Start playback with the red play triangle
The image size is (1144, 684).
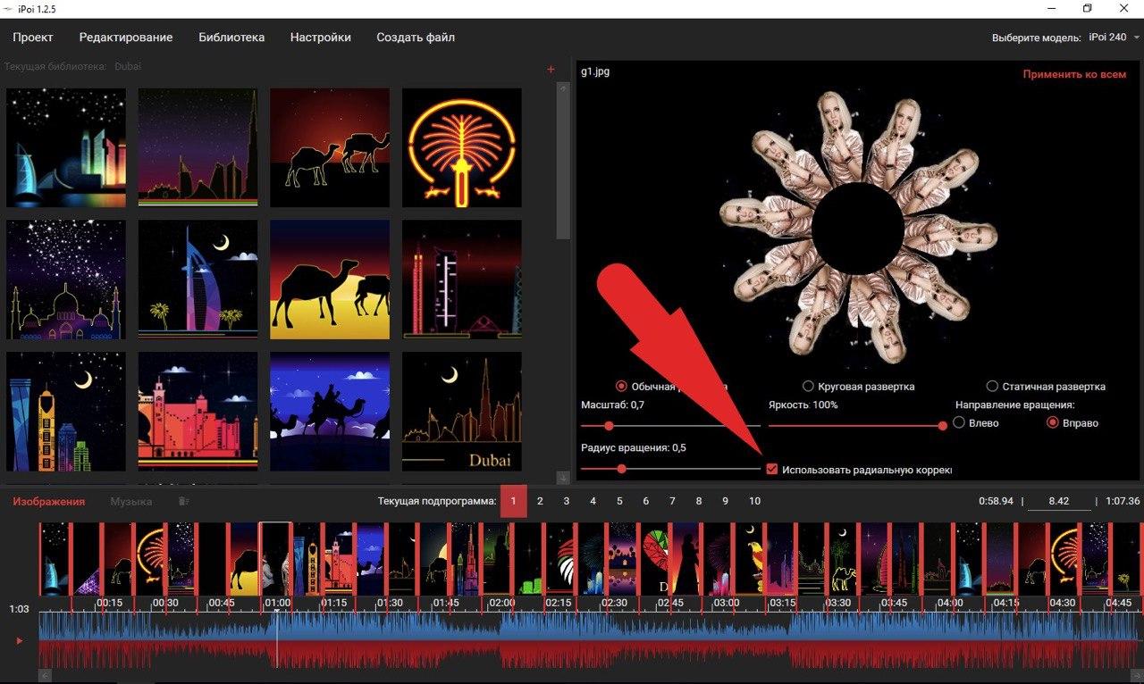[x=20, y=640]
